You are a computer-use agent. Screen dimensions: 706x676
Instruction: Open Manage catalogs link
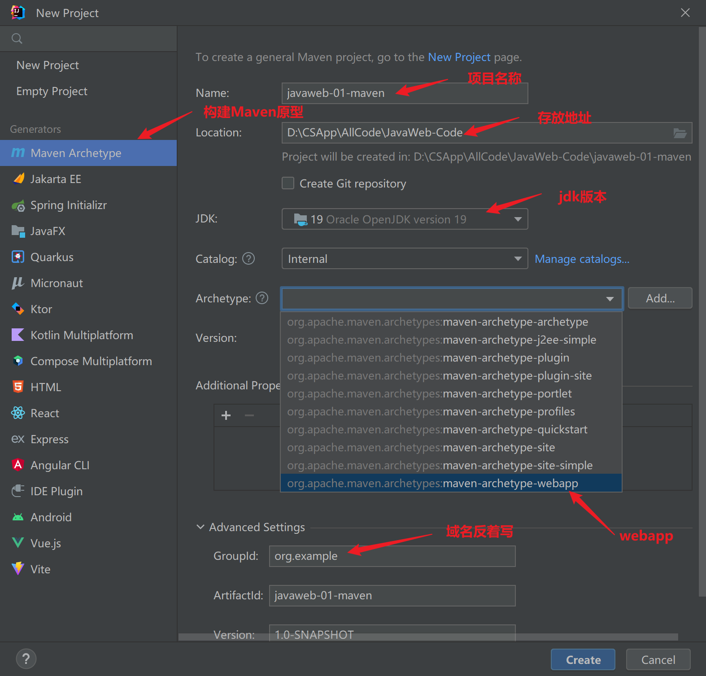[x=582, y=259]
